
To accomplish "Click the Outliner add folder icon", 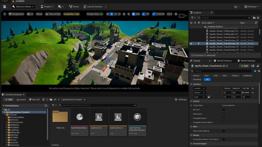I will [254, 18].
